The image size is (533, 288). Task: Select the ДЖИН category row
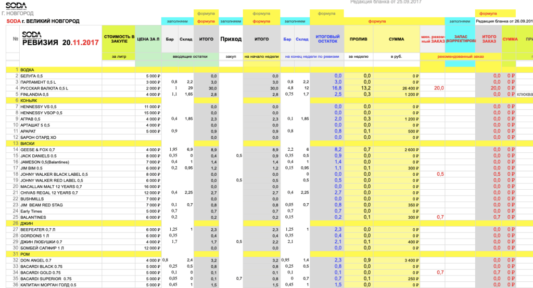[29, 223]
